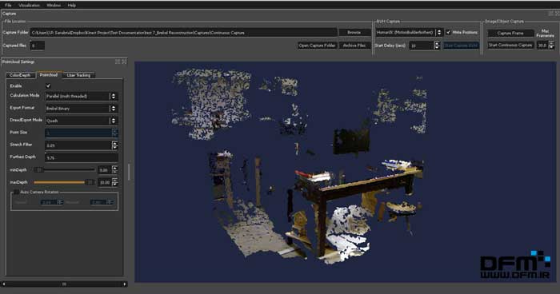Float the Pointcloud Settings panel

pyautogui.click(x=118, y=62)
